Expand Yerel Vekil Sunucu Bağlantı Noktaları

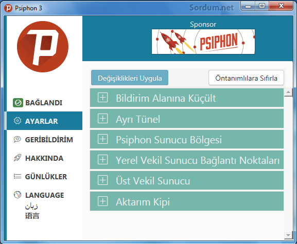(x=102, y=160)
